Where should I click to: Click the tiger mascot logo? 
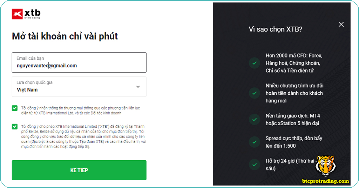[325, 166]
